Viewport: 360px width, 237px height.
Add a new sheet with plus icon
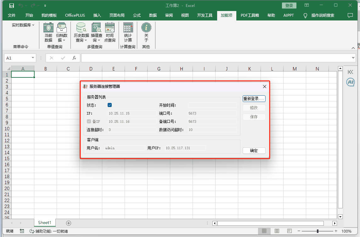coord(68,223)
